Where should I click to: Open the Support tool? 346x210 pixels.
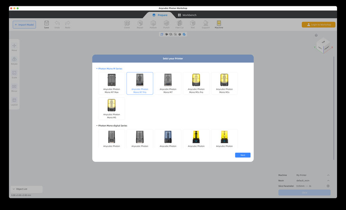coord(206,25)
